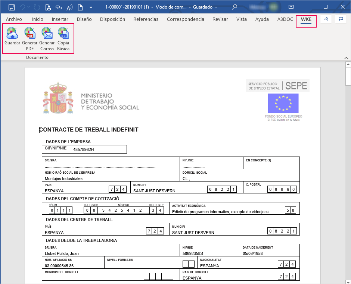Select the WKE ribbon tab
This screenshot has height=284, width=351.
(x=306, y=19)
